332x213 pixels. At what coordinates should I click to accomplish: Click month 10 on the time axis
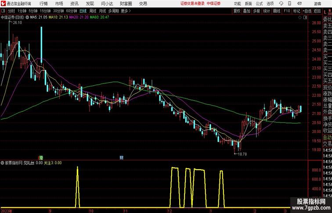point(91,211)
